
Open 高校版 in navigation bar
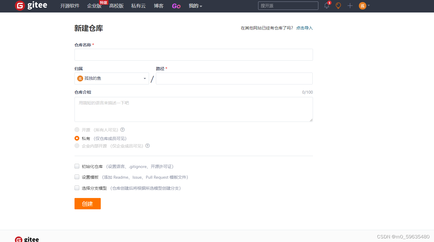click(x=117, y=6)
